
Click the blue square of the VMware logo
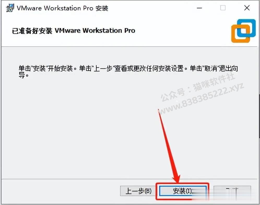click(x=246, y=28)
